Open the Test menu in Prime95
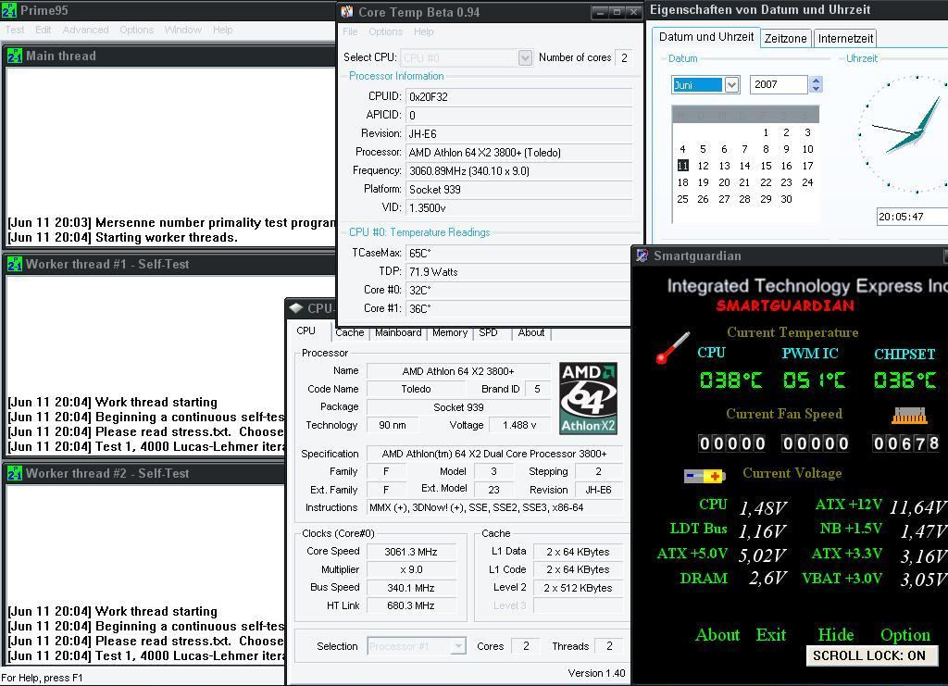948x686 pixels. click(15, 30)
